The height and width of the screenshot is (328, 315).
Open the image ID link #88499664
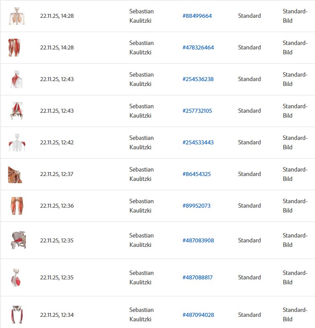click(197, 16)
